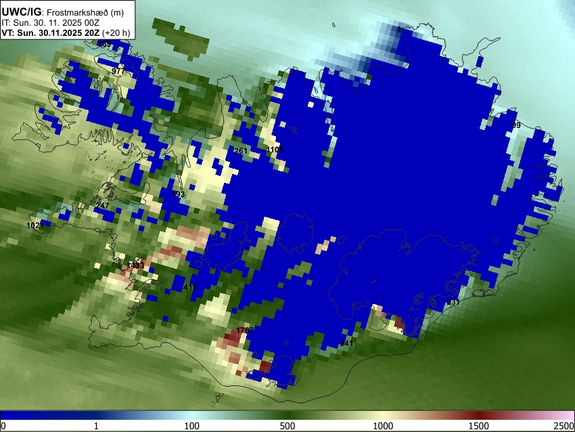Click the map value label 247
575x432 pixels.
[x=102, y=206]
